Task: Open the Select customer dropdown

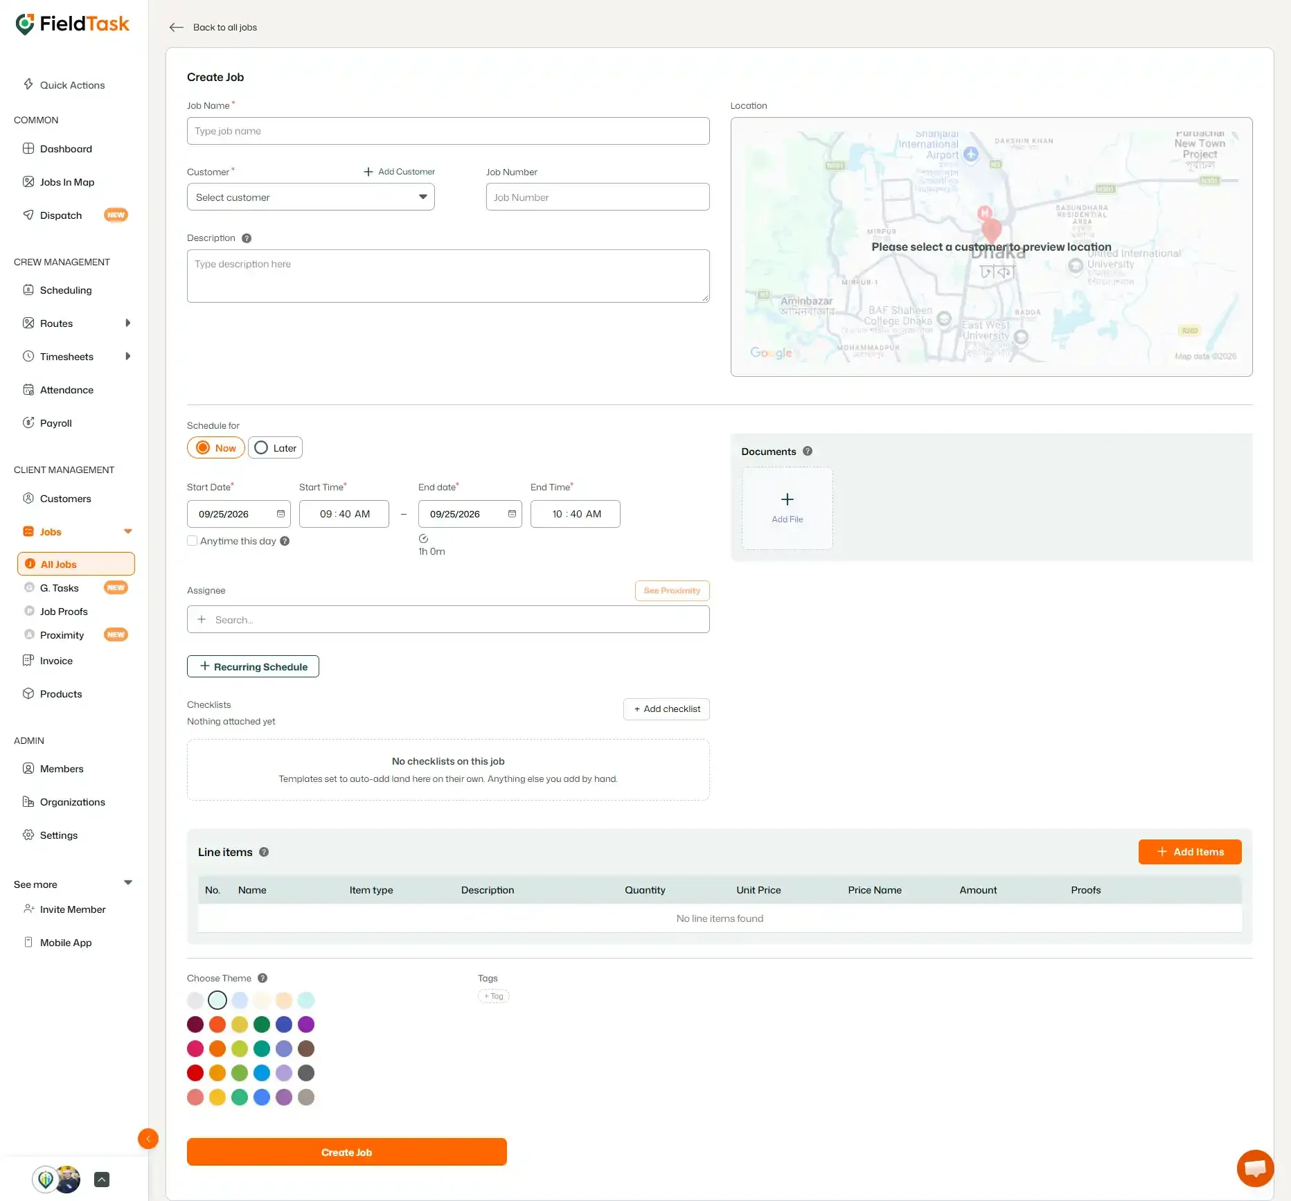Action: point(311,197)
